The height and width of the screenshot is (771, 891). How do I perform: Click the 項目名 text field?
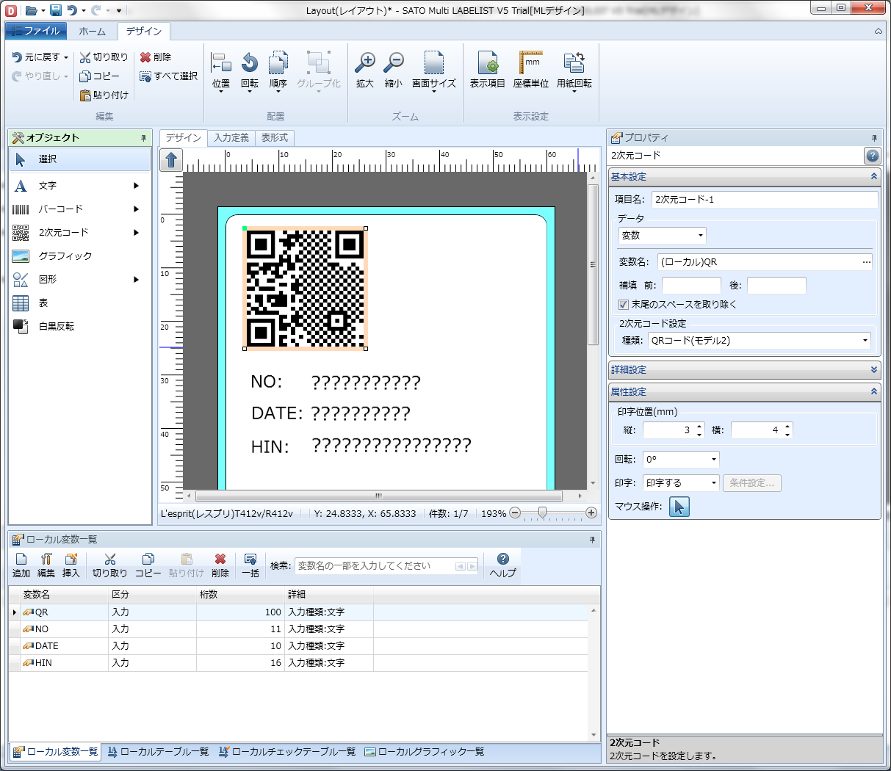point(764,200)
